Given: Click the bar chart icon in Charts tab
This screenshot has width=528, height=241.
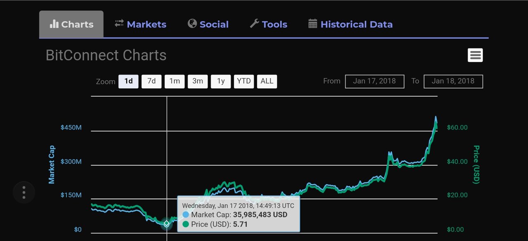Looking at the screenshot, I should (54, 24).
